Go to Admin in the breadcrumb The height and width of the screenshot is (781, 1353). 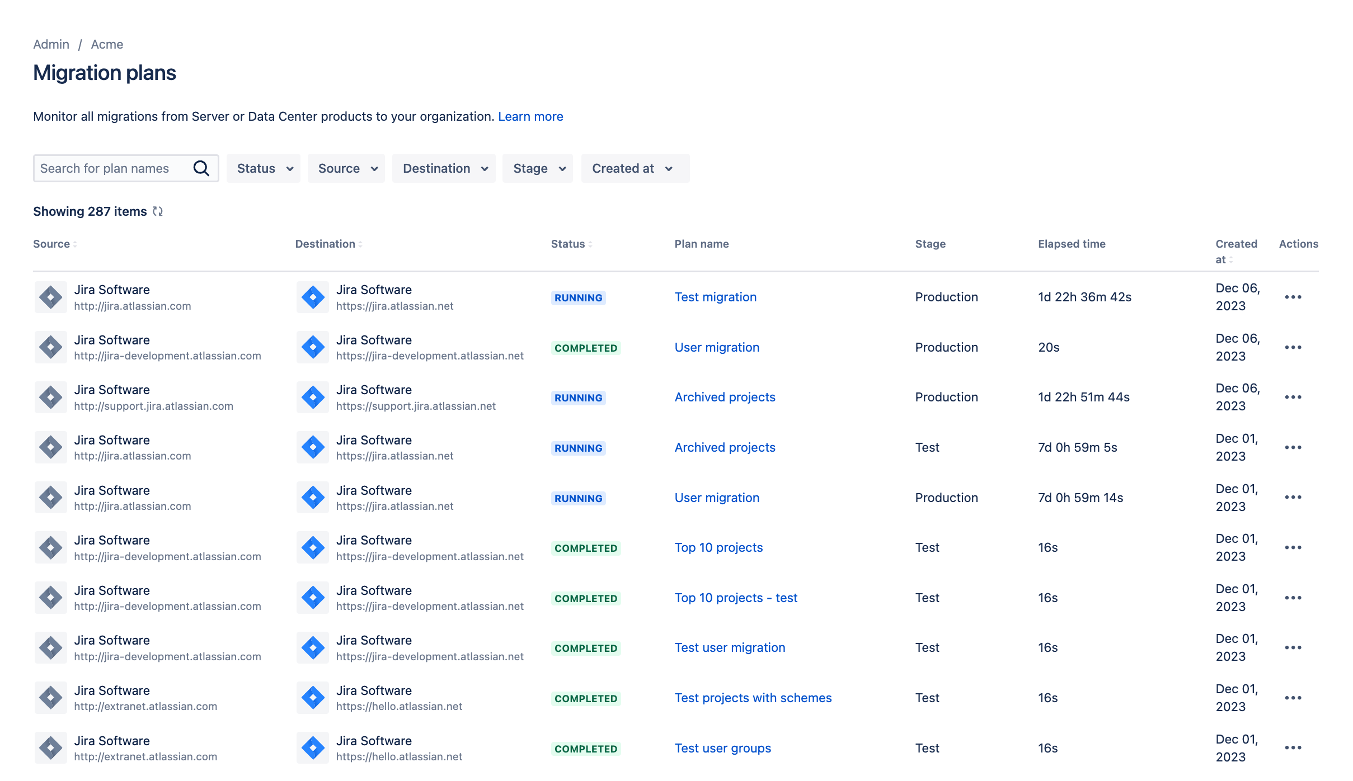click(x=51, y=44)
